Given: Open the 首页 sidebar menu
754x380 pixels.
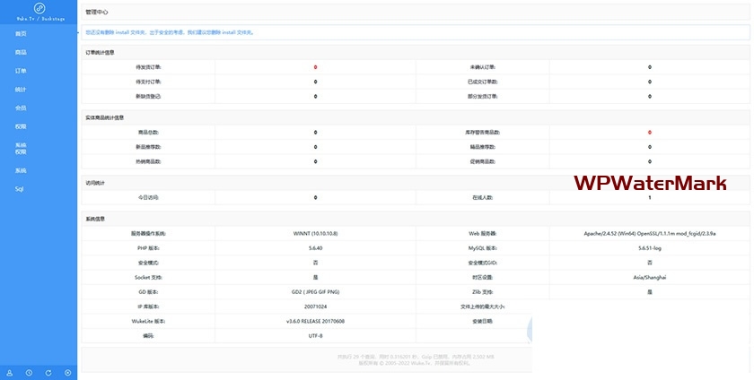Looking at the screenshot, I should point(21,33).
